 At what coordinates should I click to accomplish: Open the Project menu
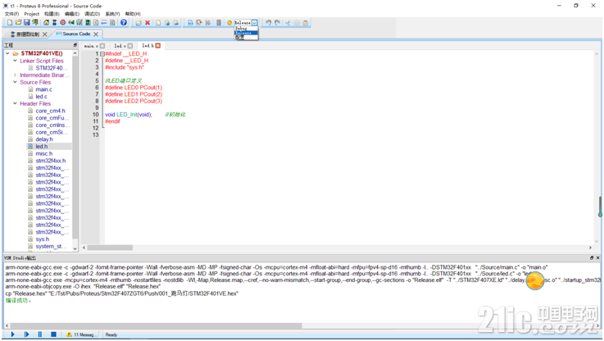pyautogui.click(x=32, y=14)
